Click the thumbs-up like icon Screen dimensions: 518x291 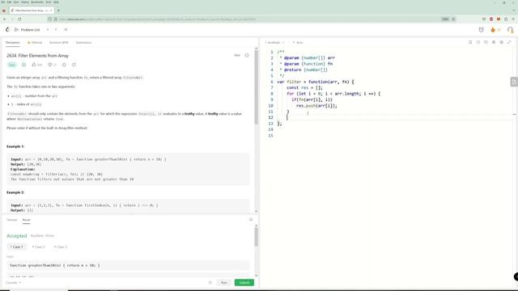[x=34, y=65]
